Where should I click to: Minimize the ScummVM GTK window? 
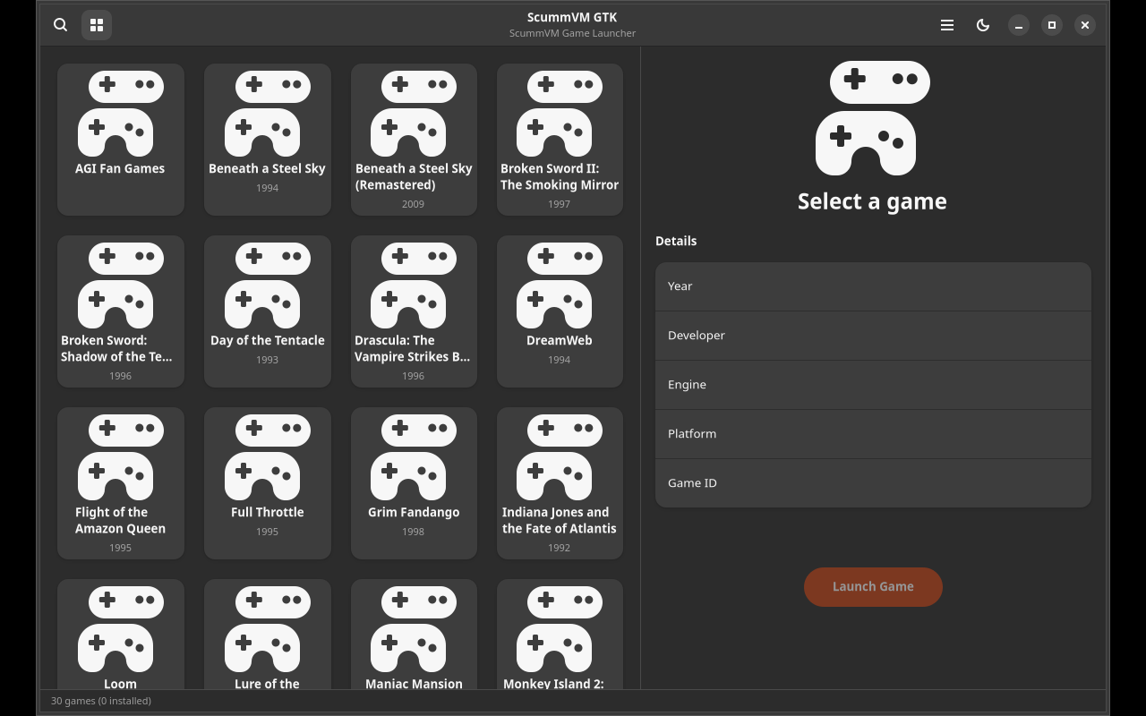point(1019,25)
